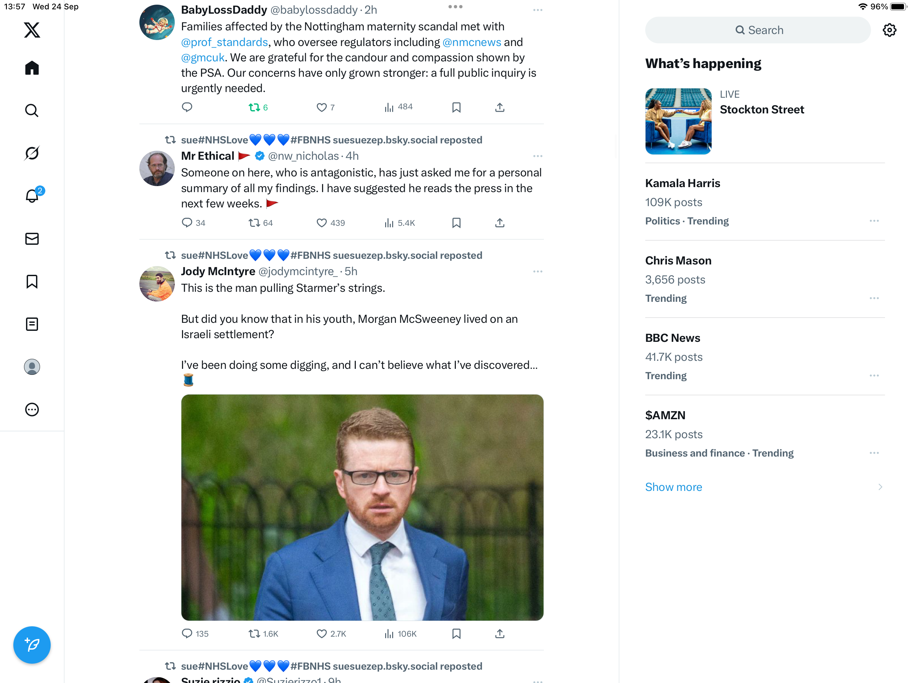
Task: Go to Home via house icon
Action: [32, 68]
